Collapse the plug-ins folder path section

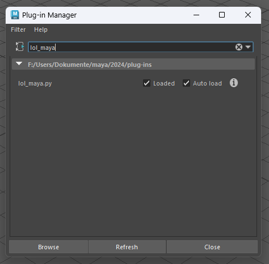point(19,63)
